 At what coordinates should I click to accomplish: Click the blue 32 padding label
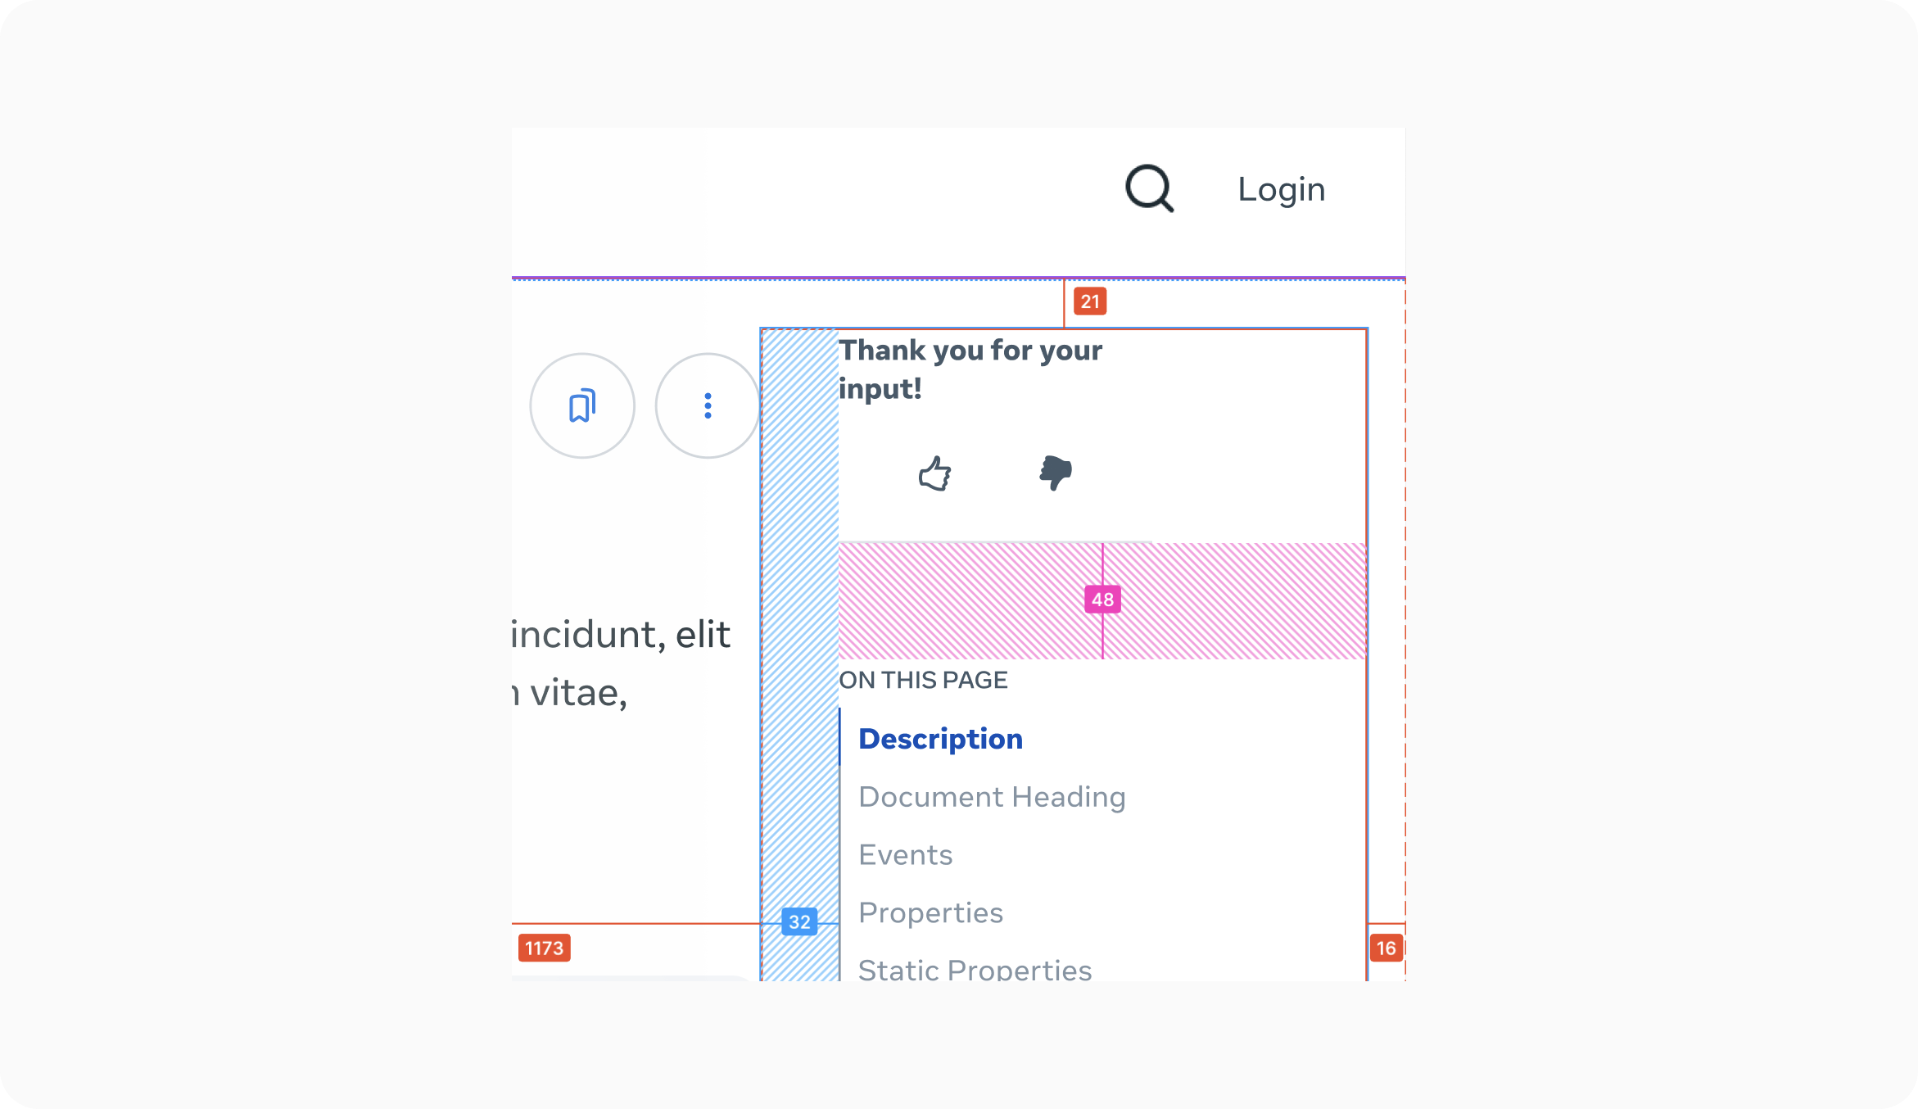(799, 922)
